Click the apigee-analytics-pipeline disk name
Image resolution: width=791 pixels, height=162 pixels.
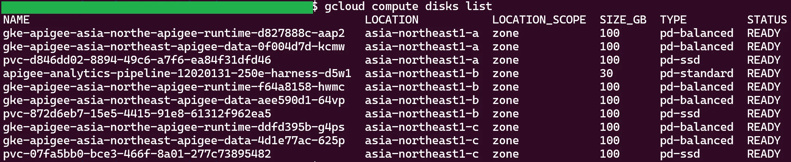click(x=177, y=73)
